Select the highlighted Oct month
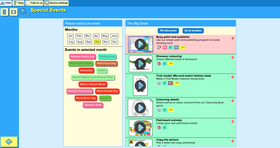Screen dimensions: 280x148 [97, 42]
